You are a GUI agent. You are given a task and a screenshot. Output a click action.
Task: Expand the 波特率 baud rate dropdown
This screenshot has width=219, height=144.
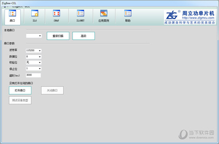[x=33, y=51]
